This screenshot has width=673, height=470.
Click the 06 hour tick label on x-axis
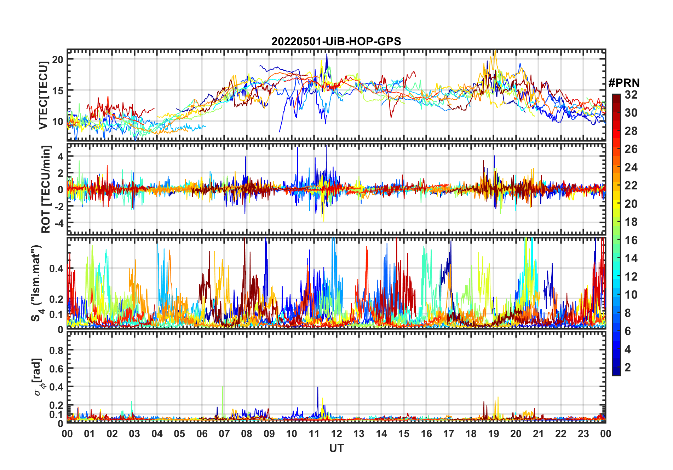click(202, 434)
